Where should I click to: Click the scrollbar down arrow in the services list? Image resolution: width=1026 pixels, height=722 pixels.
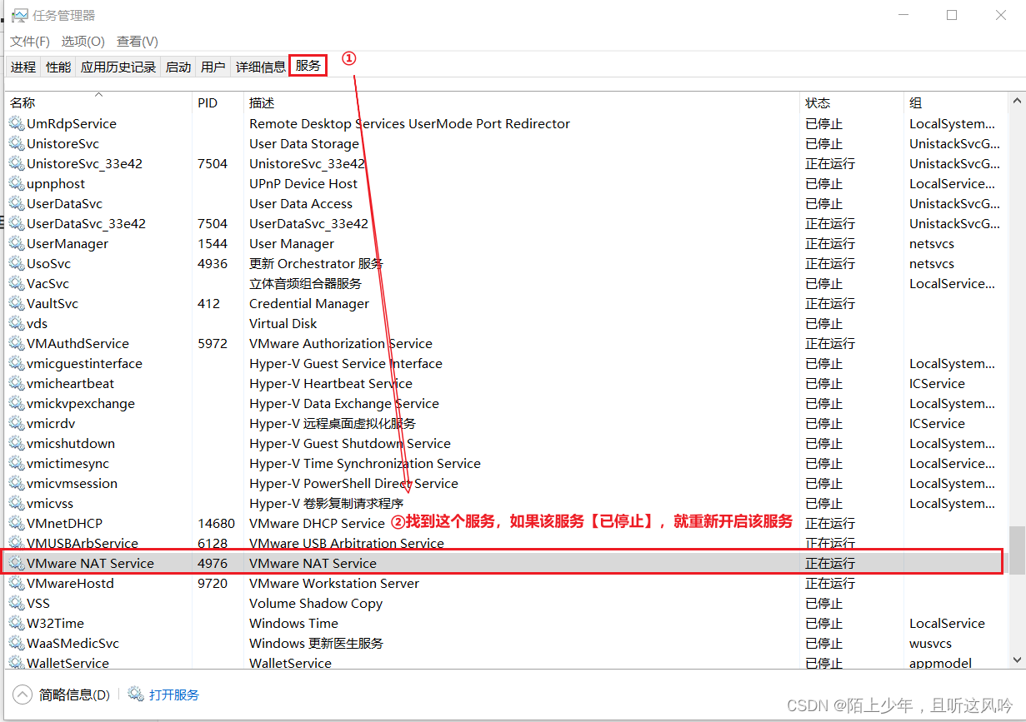pos(1017,660)
